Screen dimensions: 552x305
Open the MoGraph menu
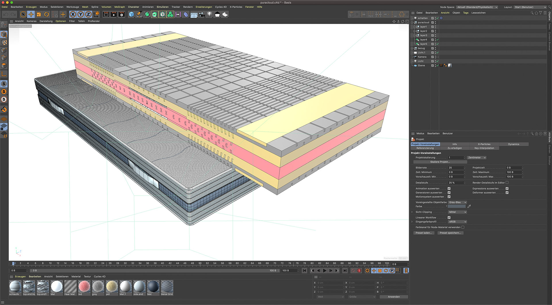tap(119, 7)
